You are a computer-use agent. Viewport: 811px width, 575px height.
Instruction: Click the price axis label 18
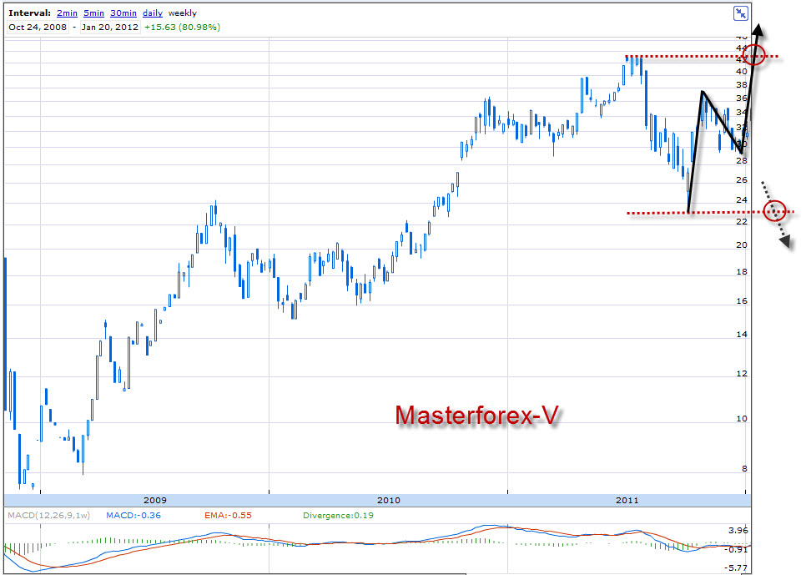tap(742, 272)
